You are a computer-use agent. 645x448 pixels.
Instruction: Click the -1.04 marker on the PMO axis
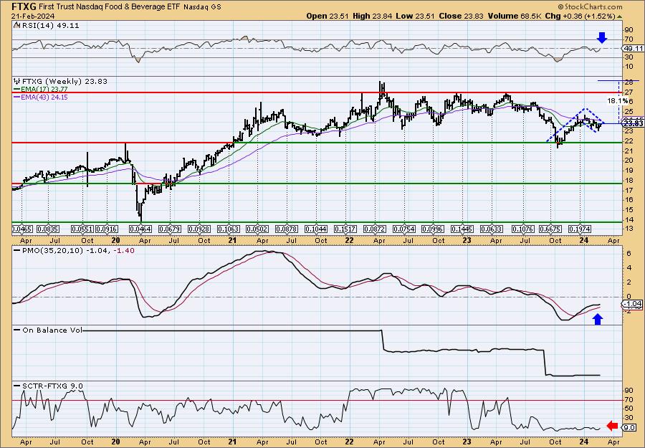[633, 304]
